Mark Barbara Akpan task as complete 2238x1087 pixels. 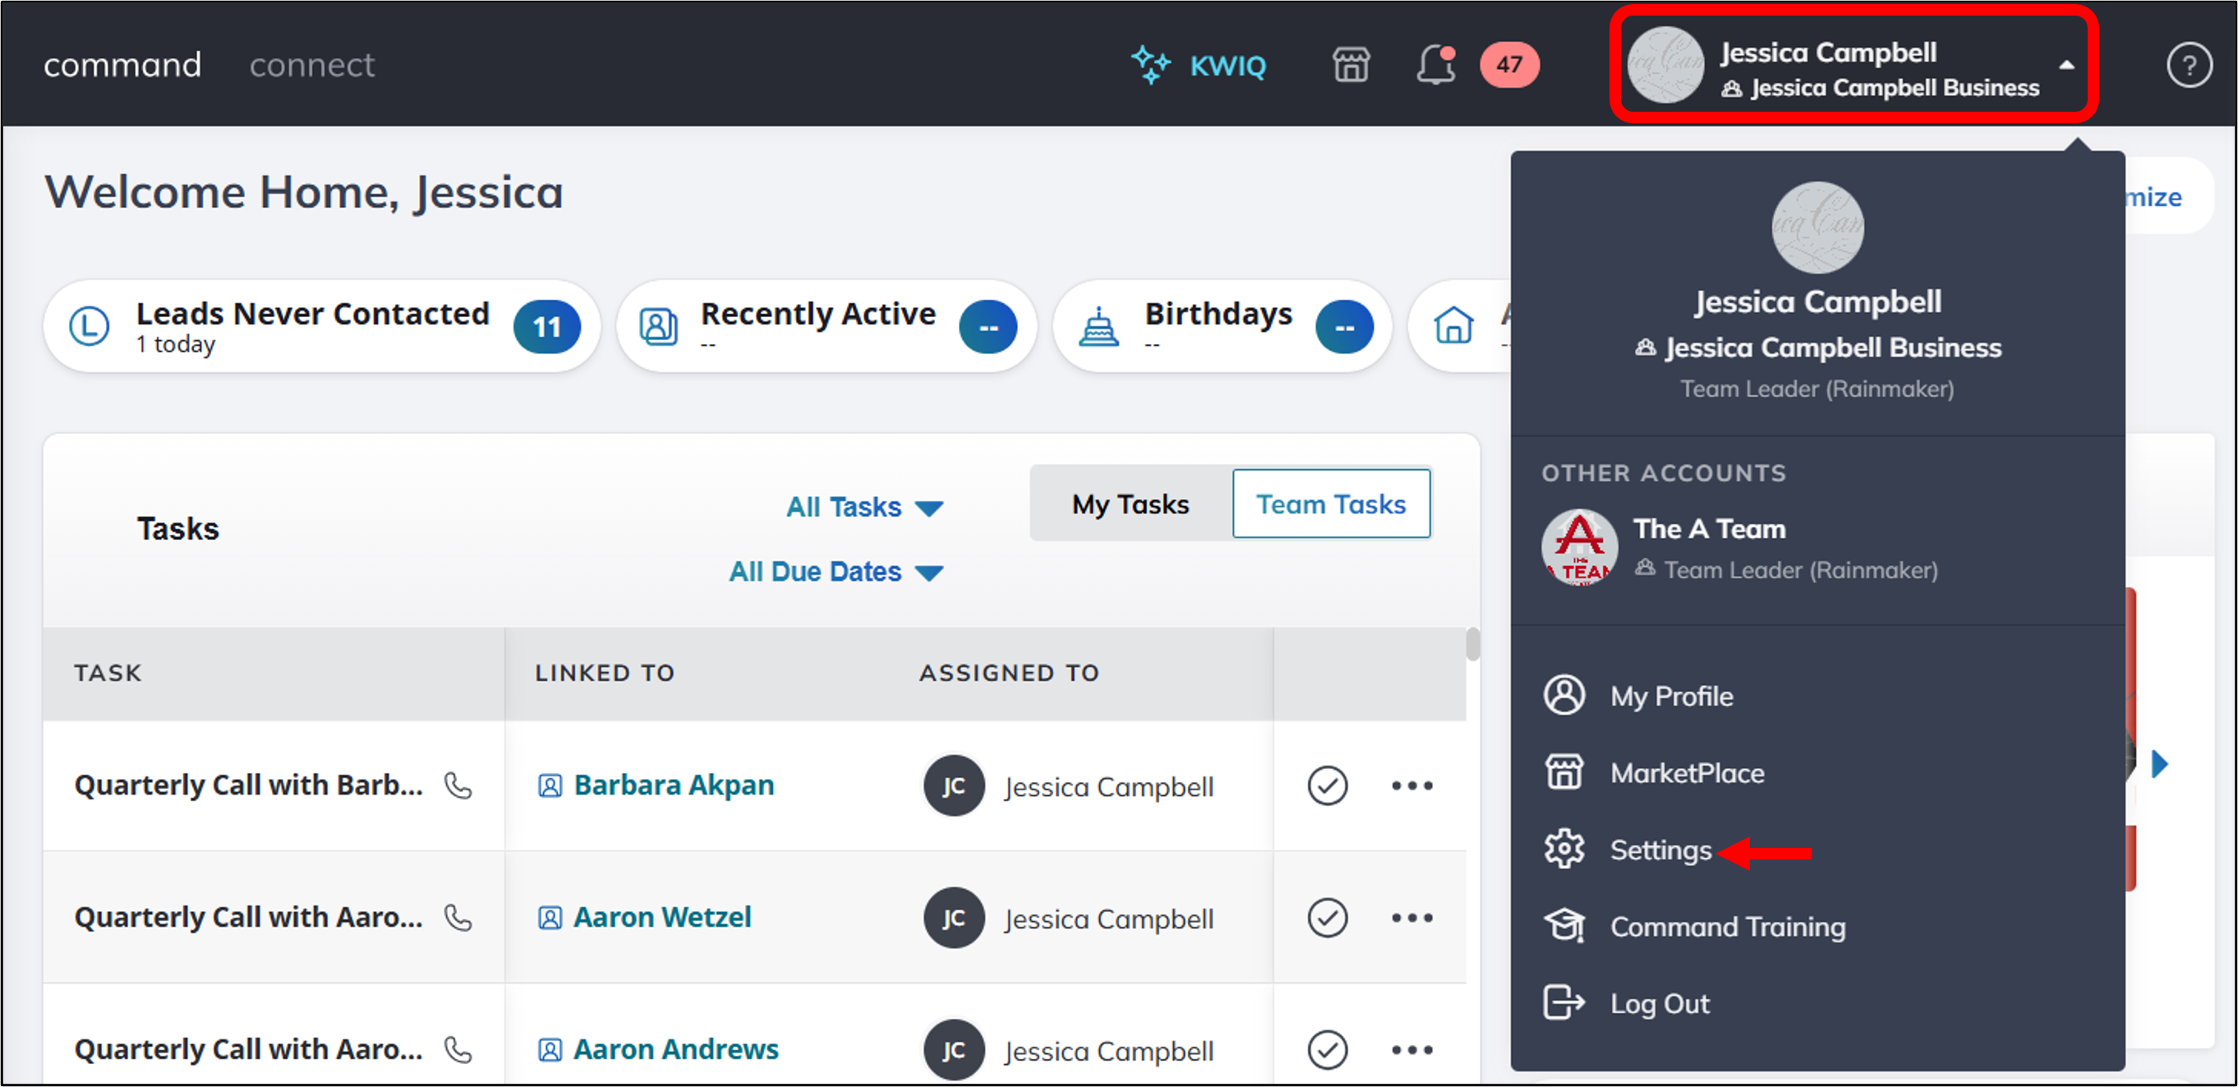[x=1328, y=785]
